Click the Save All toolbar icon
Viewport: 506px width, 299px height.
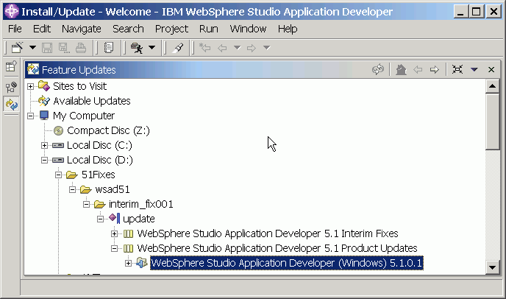(63, 48)
